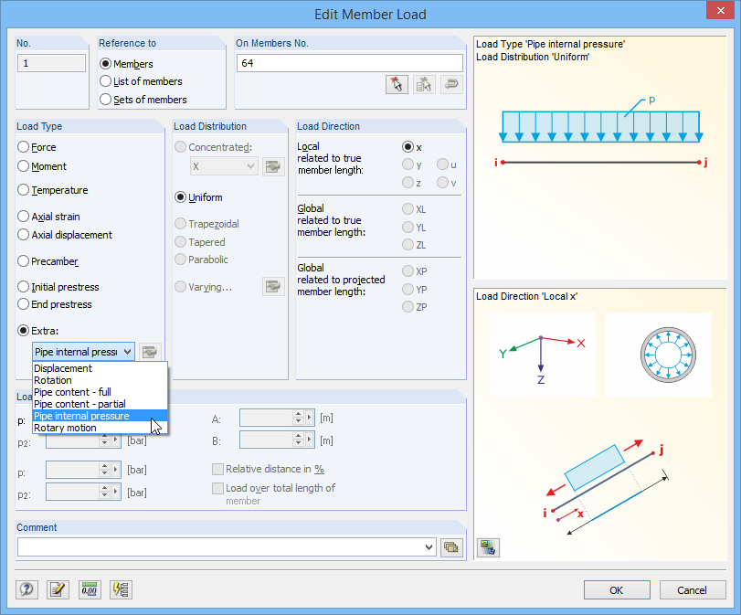The image size is (741, 615).
Task: Open Help via the question mark icon
Action: pyautogui.click(x=26, y=589)
